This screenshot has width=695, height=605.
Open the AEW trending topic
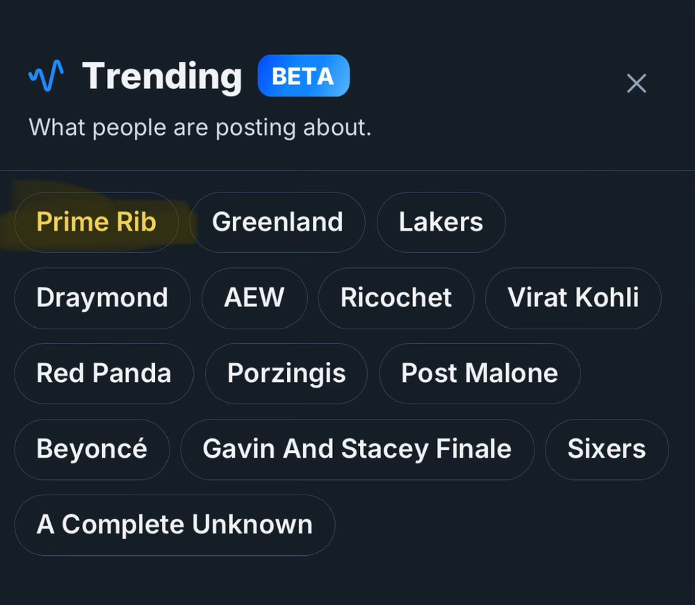coord(254,298)
